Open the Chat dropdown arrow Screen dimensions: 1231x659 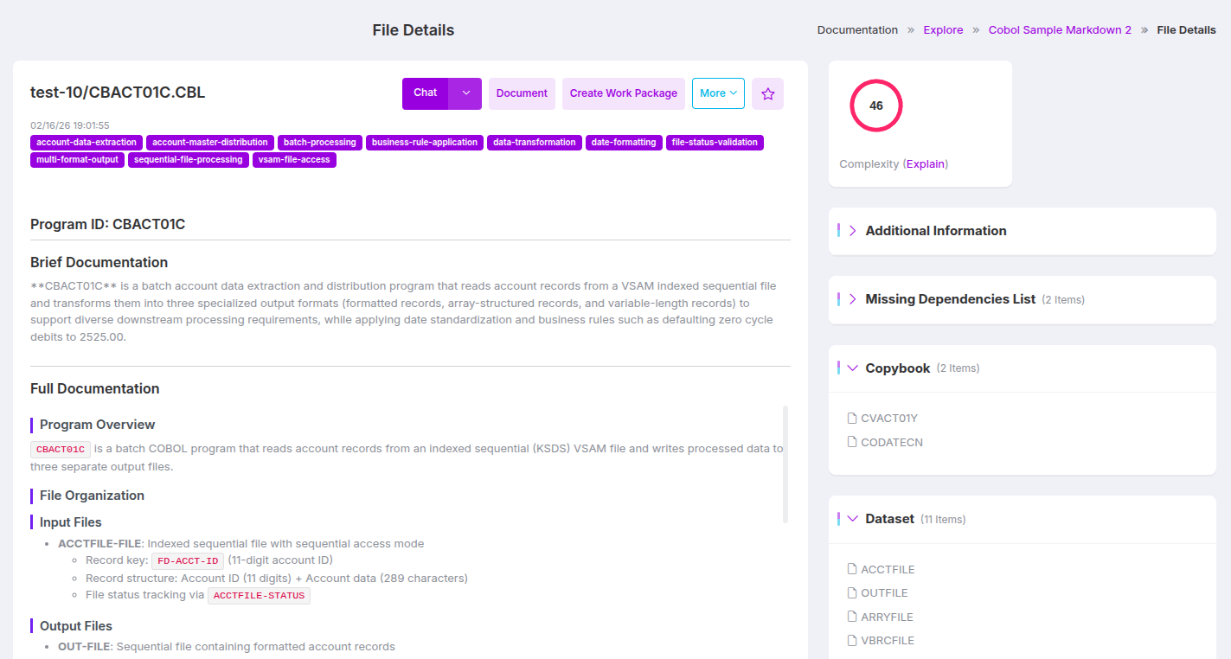[465, 93]
